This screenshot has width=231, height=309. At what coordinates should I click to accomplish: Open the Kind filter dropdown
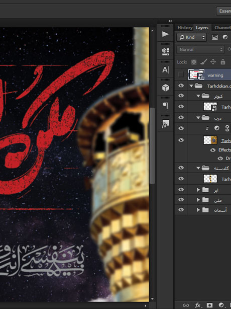coord(191,37)
